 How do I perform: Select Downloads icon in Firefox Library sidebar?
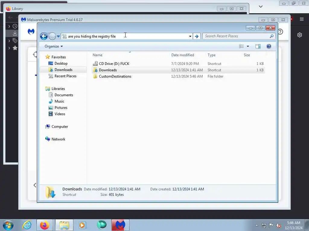click(x=15, y=33)
